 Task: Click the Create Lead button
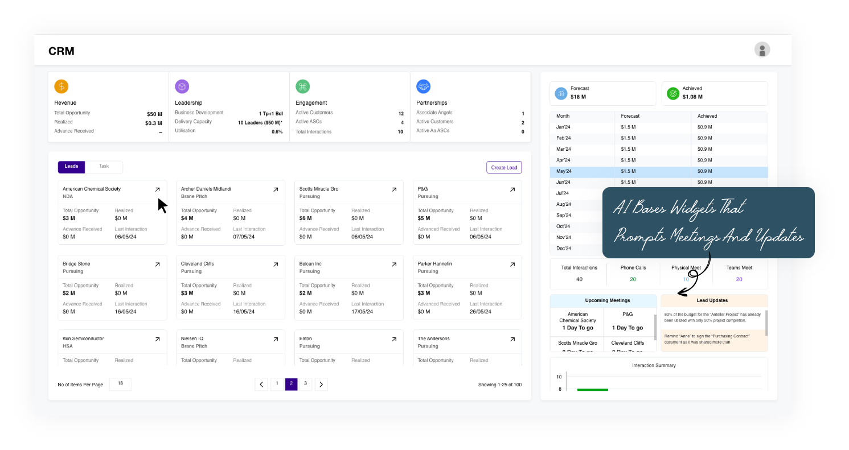coord(504,167)
